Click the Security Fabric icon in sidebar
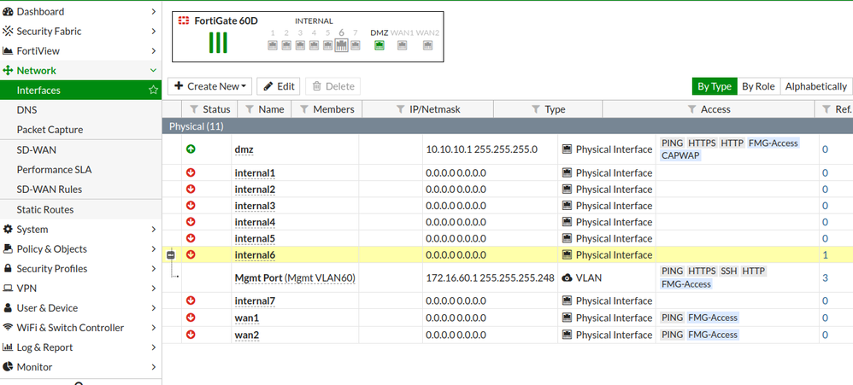This screenshot has width=853, height=385. coord(8,31)
